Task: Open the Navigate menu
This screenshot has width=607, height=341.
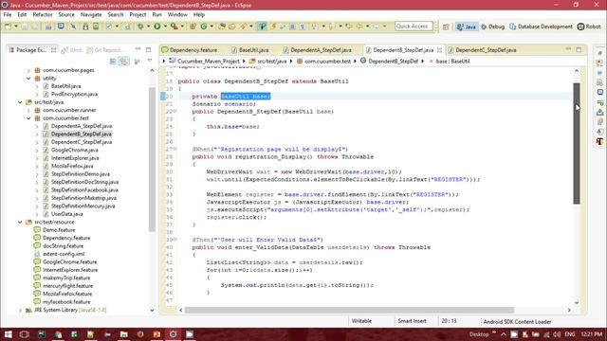Action: [x=91, y=15]
